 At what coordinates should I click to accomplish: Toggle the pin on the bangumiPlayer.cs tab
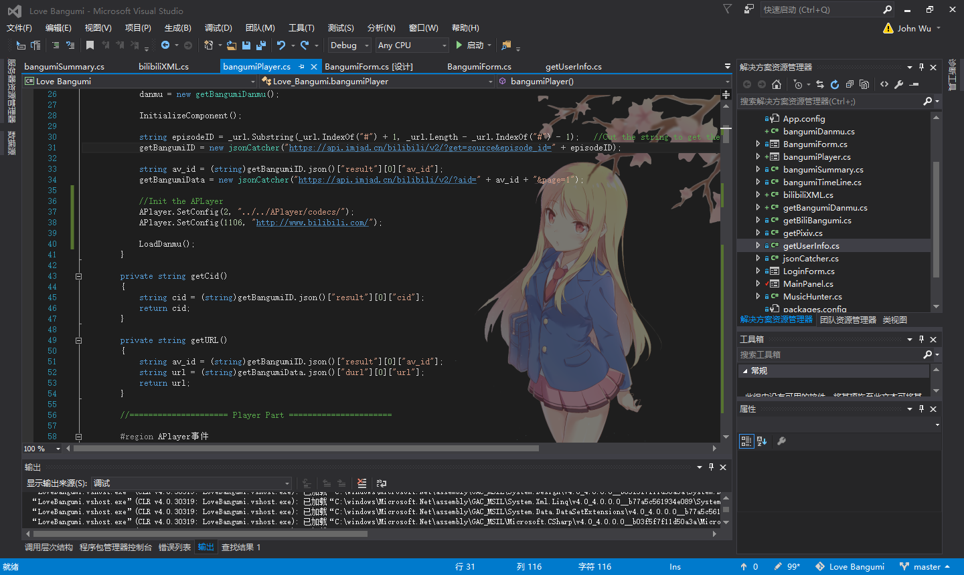[301, 67]
